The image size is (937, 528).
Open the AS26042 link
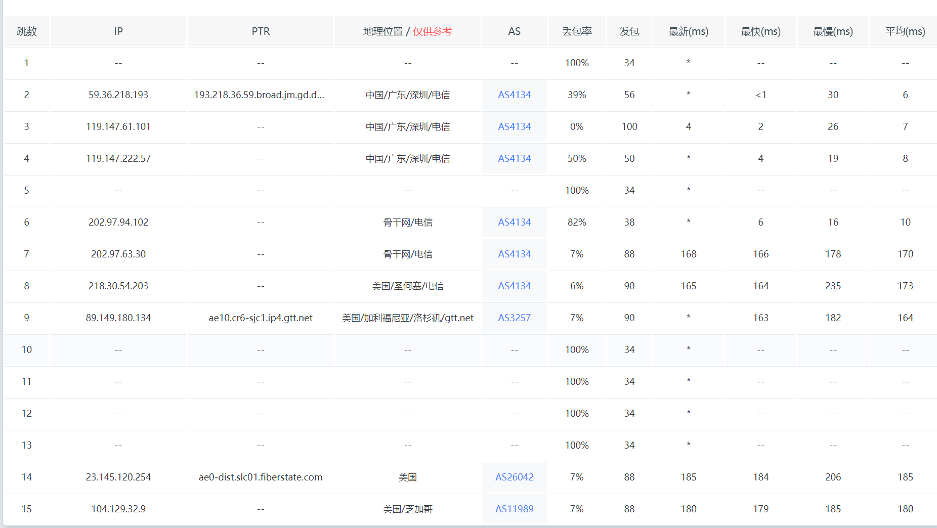click(x=514, y=477)
